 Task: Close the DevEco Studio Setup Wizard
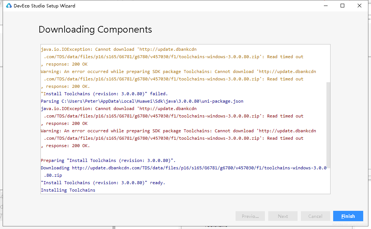coord(359,6)
